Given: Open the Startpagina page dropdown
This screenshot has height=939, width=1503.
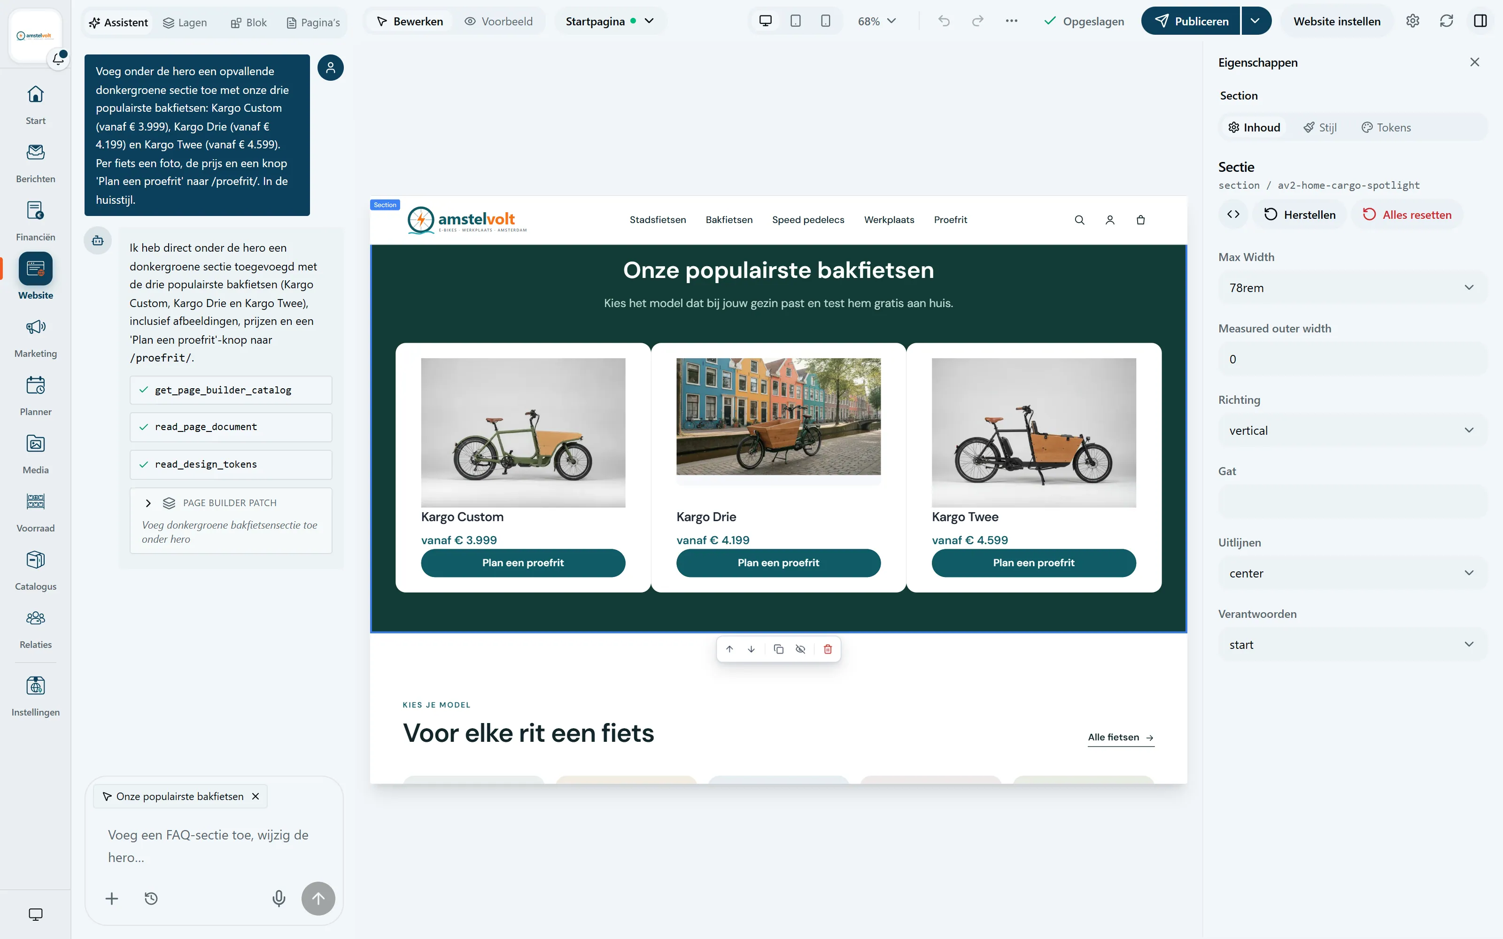Looking at the screenshot, I should click(x=610, y=21).
